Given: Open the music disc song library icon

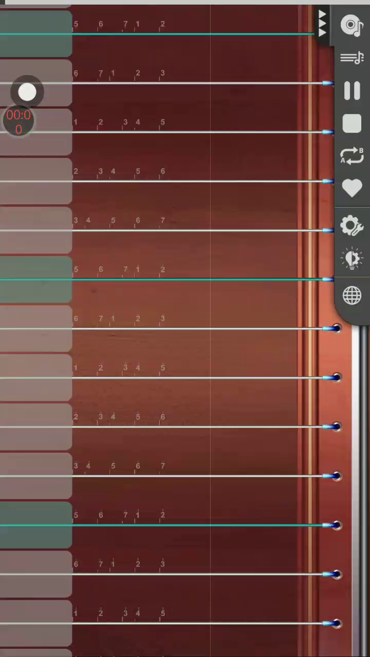Looking at the screenshot, I should [352, 25].
